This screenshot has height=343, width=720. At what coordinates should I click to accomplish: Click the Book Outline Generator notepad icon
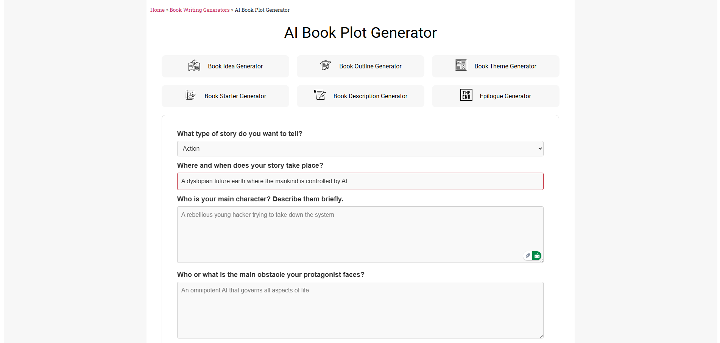click(x=325, y=65)
